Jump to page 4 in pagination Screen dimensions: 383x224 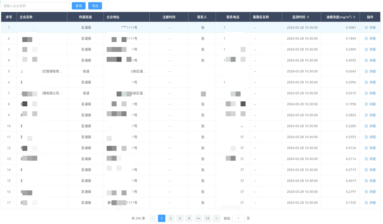tap(189, 218)
